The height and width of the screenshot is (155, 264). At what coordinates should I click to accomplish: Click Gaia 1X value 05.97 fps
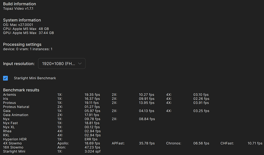tap(93, 111)
